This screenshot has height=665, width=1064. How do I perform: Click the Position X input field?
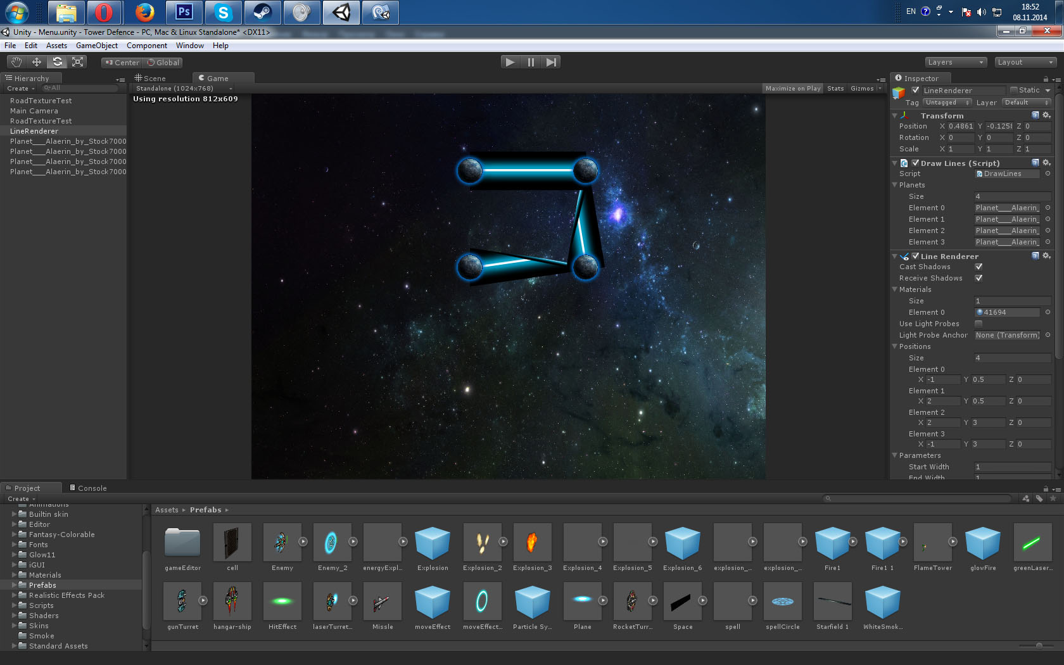(961, 126)
